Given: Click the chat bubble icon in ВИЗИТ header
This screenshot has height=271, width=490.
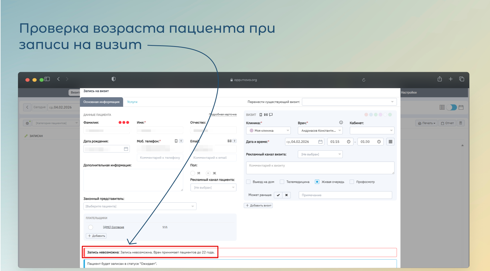Looking at the screenshot, I should tap(271, 115).
